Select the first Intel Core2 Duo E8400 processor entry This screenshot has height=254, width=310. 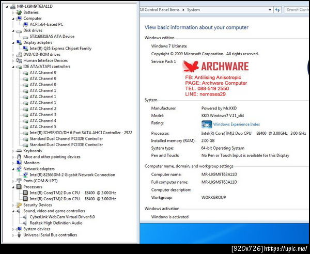[73, 193]
